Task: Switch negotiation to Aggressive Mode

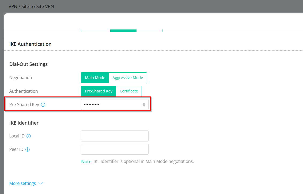Action: pos(128,78)
